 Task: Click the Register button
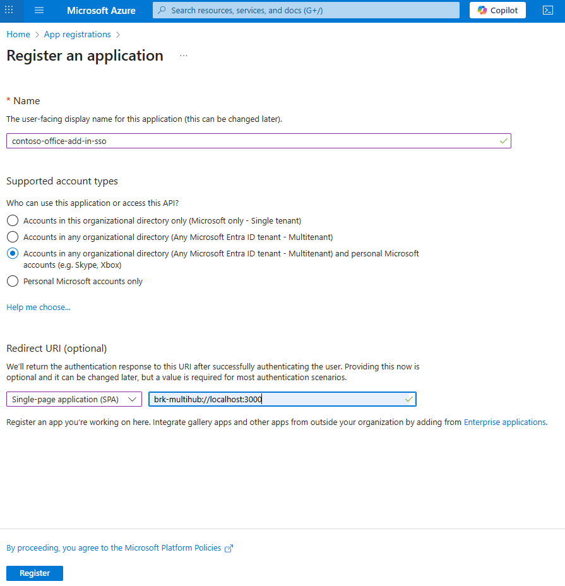click(34, 573)
